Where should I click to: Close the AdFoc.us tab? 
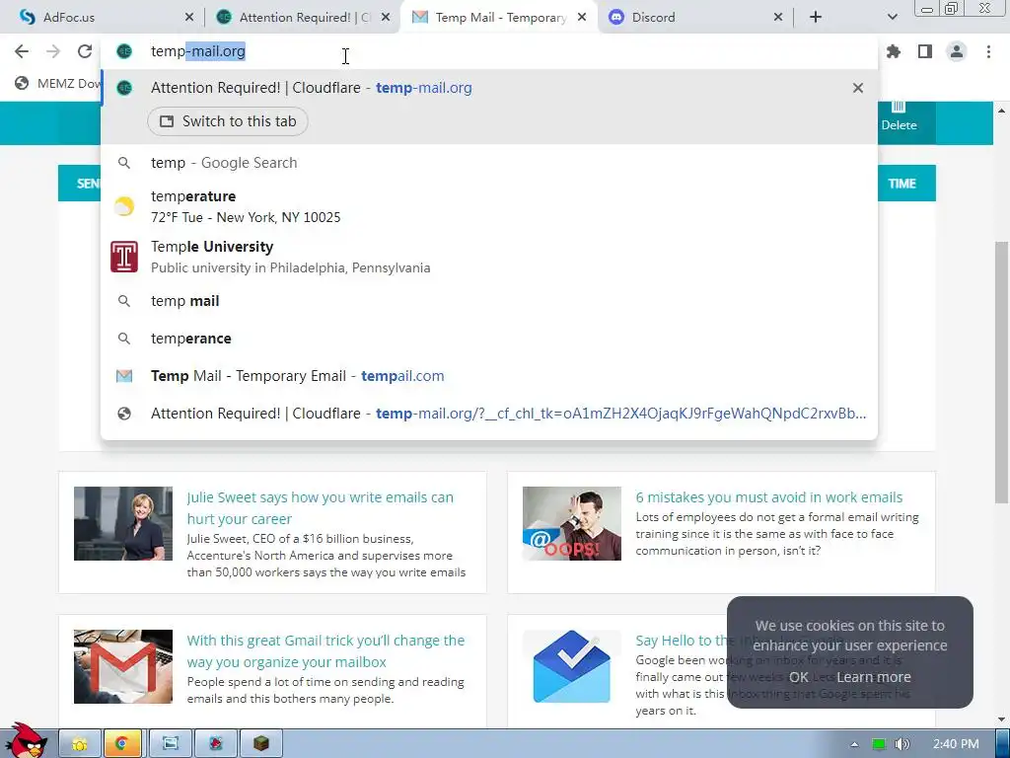189,18
